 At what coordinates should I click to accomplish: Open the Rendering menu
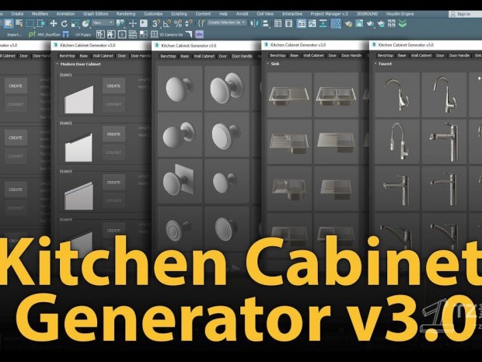[126, 14]
